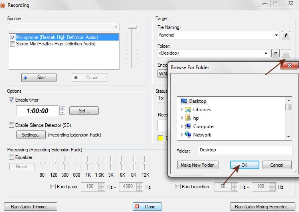The image size is (299, 212).
Task: Enable Band-rejection filter checkbox
Action: (x=178, y=186)
